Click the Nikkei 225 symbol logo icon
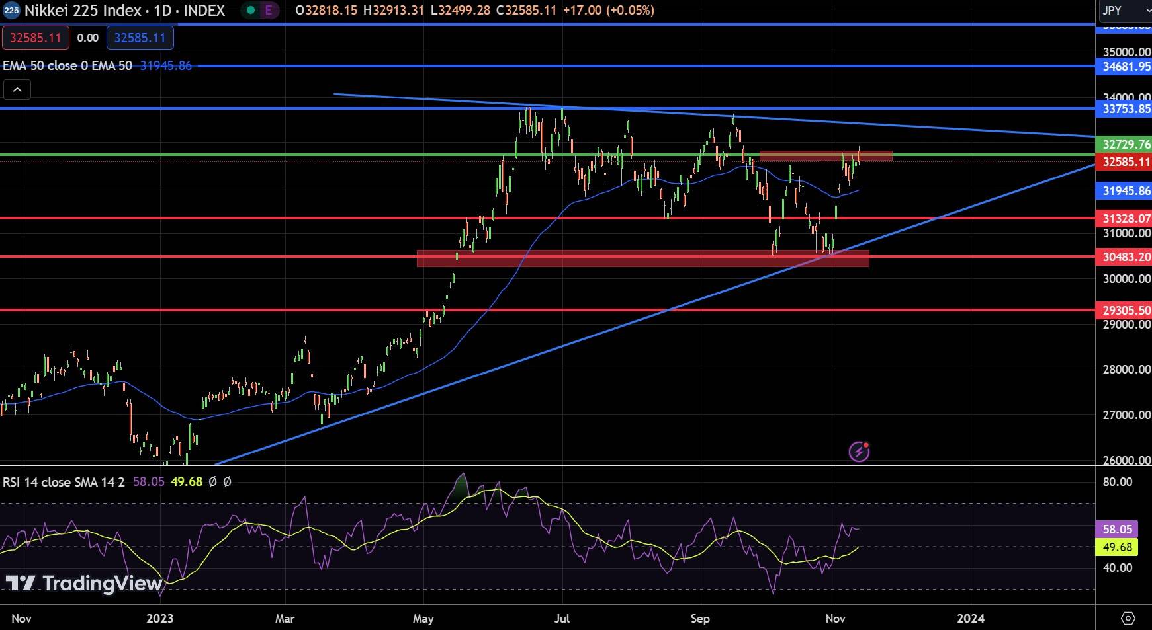This screenshot has width=1152, height=630. [11, 11]
